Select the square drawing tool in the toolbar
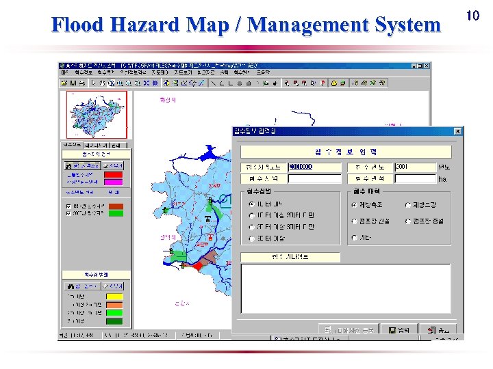493x369 pixels. tap(249, 83)
